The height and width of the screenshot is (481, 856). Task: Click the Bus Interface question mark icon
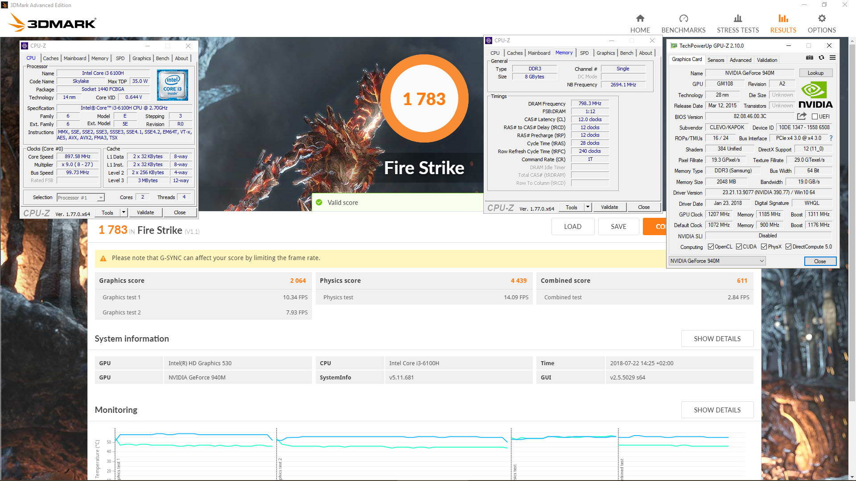831,138
